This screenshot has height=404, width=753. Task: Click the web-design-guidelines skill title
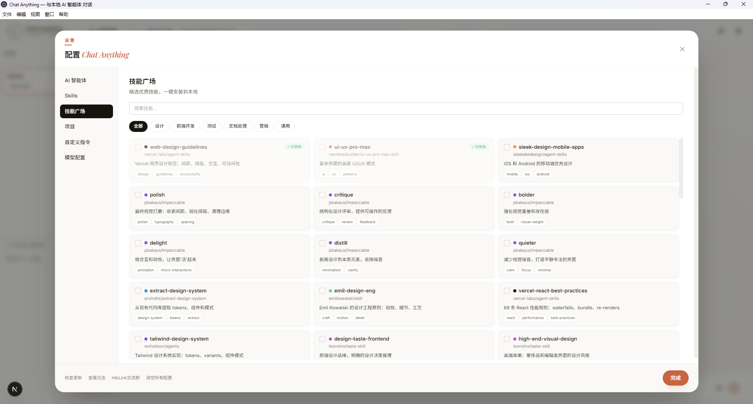[179, 147]
